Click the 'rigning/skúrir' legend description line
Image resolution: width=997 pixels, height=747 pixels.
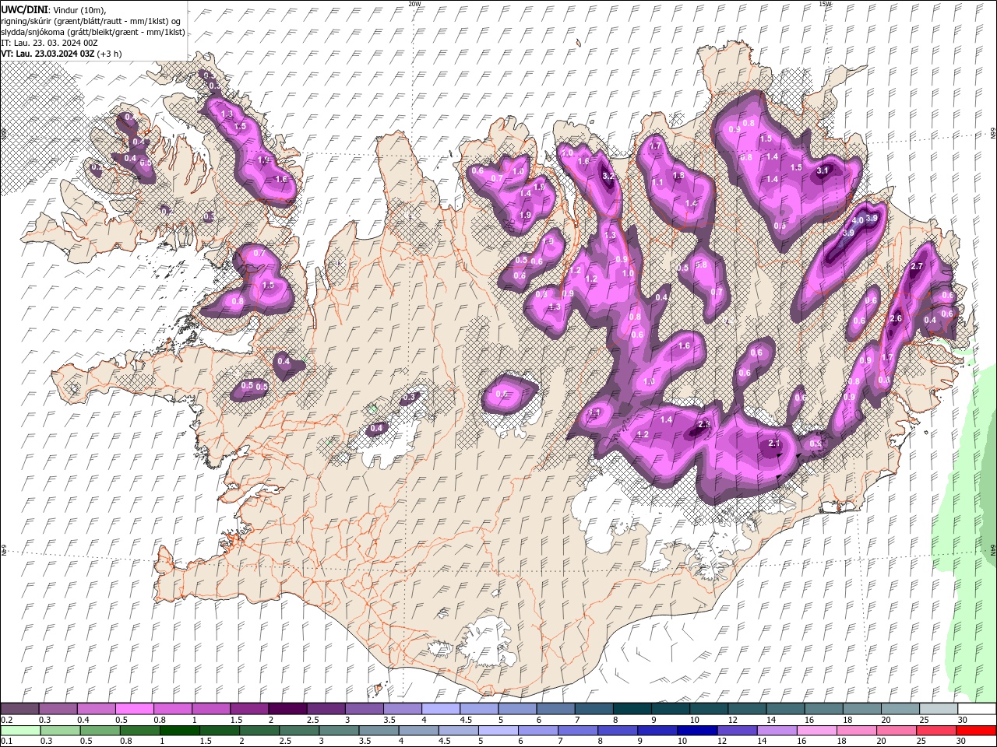tap(90, 21)
